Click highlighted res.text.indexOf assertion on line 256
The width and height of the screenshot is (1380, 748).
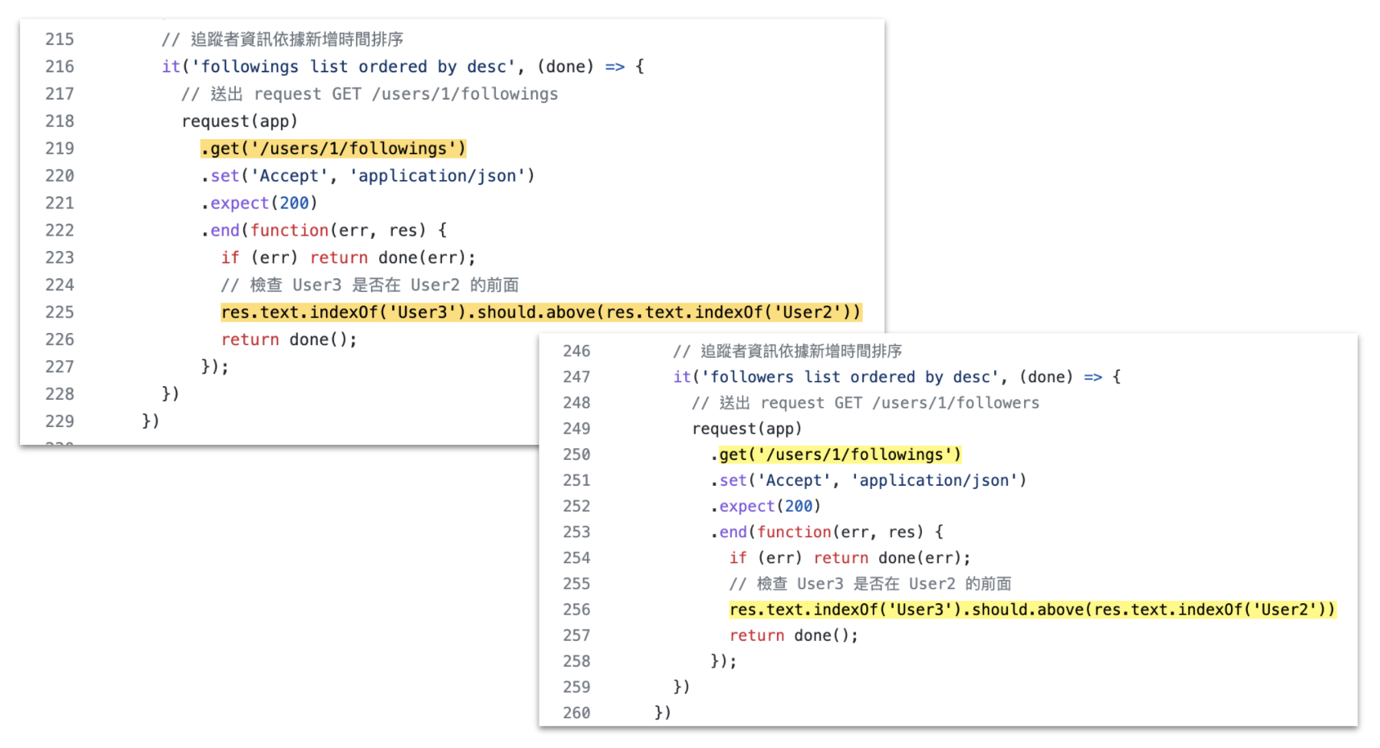[1031, 610]
